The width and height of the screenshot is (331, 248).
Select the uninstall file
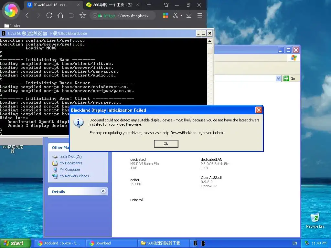click(137, 200)
